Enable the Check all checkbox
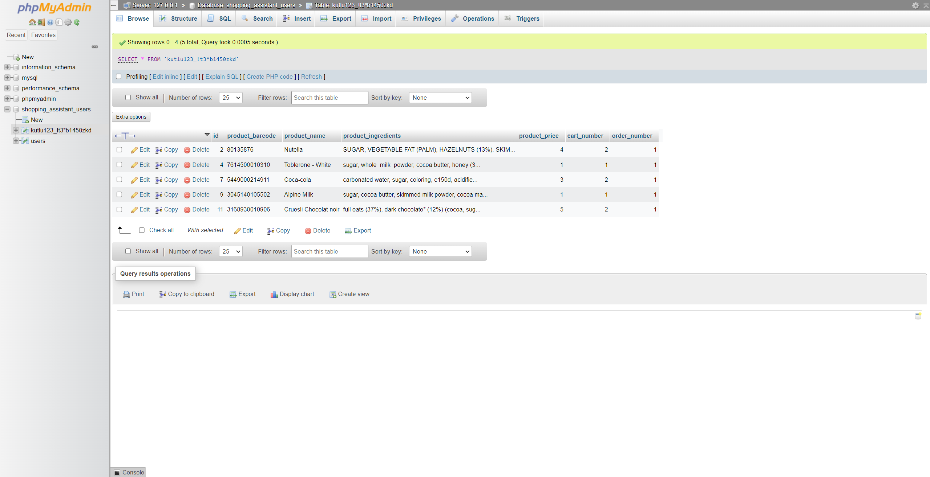930x477 pixels. click(142, 230)
